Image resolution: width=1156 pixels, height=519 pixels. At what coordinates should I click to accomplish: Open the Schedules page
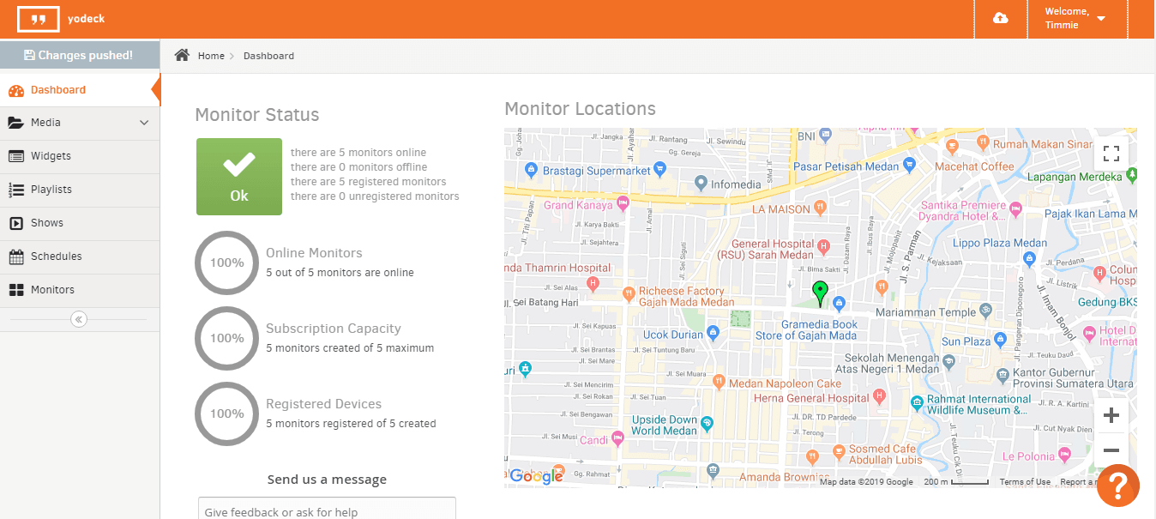pyautogui.click(x=57, y=256)
